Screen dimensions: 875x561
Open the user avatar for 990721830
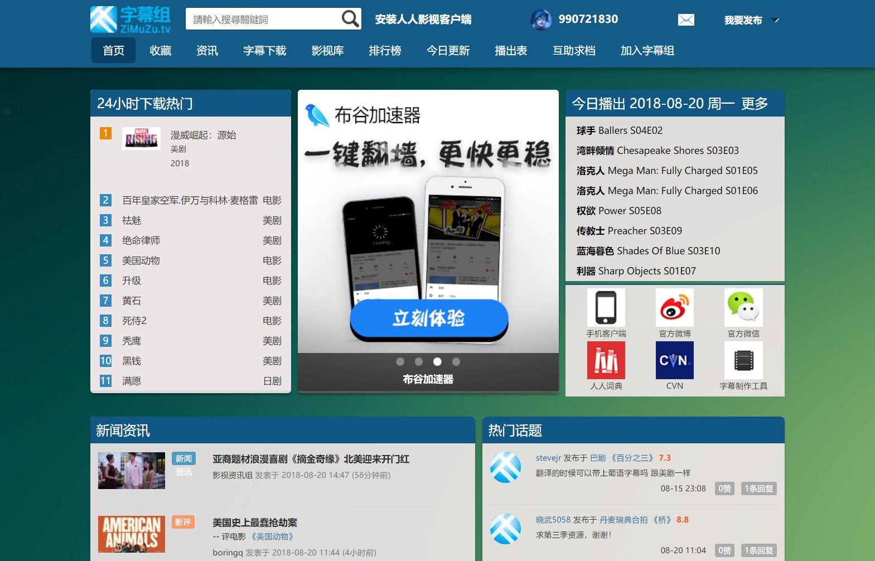click(540, 20)
